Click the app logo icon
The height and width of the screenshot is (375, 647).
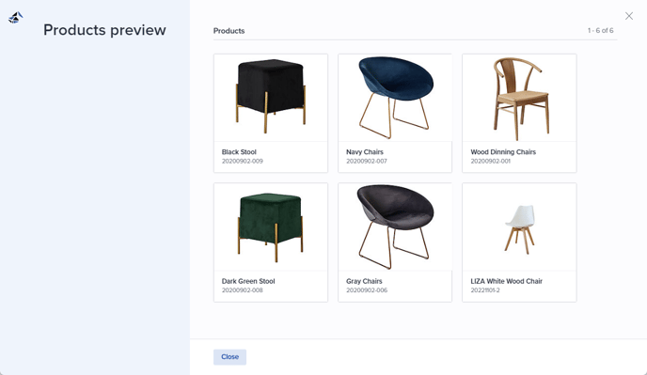tap(16, 17)
